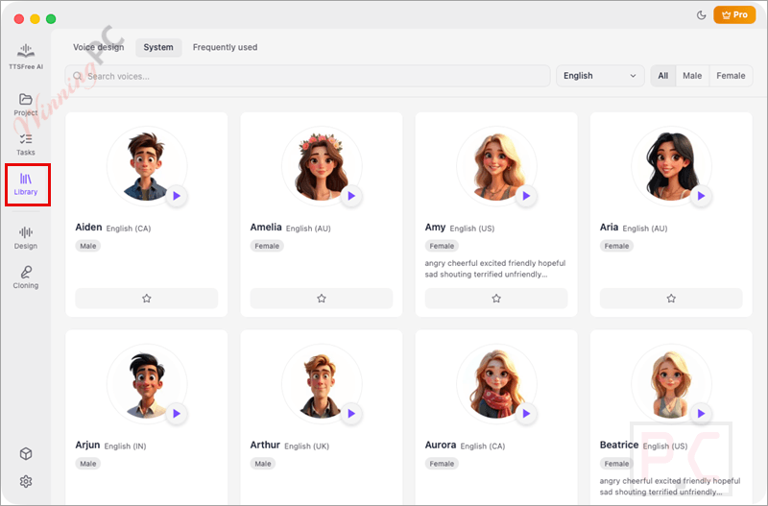This screenshot has height=506, width=768.
Task: Click the Aurora voice name
Action: pyautogui.click(x=441, y=445)
